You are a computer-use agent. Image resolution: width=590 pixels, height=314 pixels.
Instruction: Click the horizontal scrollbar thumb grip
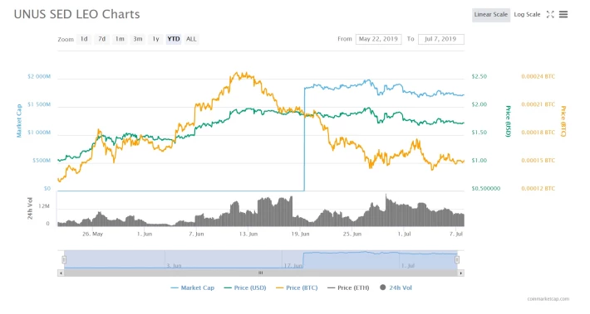pyautogui.click(x=260, y=273)
